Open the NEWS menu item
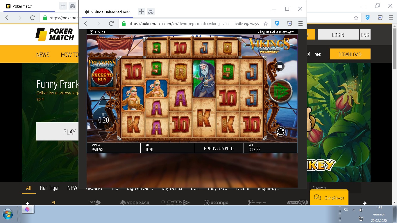This screenshot has height=223, width=397. tap(43, 55)
